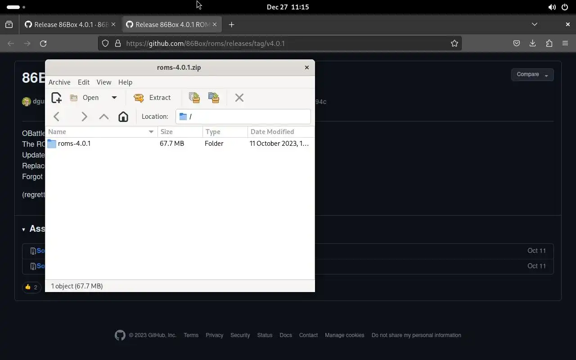Click the 67.7 MB size cell

point(172,144)
